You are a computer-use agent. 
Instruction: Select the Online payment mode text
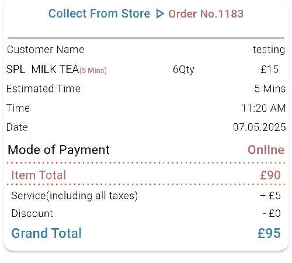[x=266, y=150]
